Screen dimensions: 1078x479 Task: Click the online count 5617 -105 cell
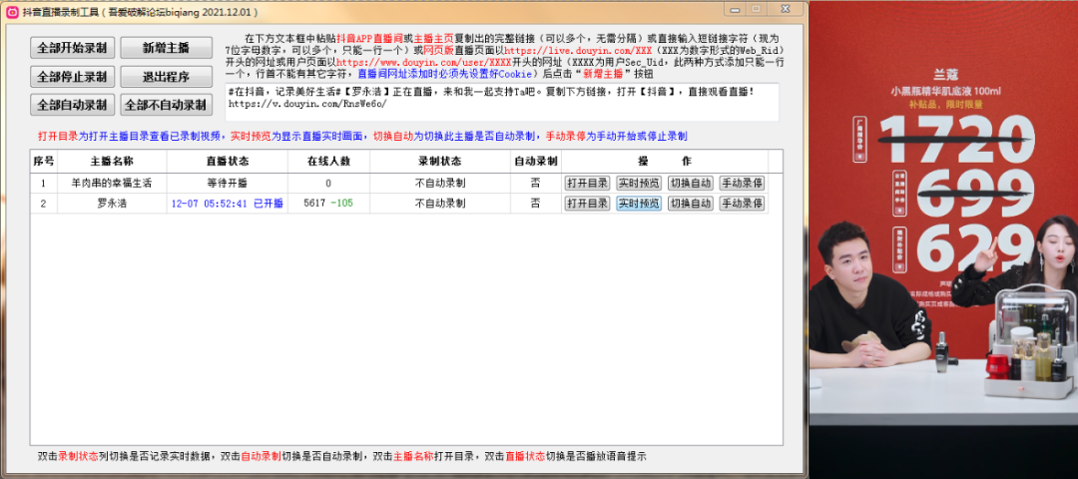pos(328,204)
